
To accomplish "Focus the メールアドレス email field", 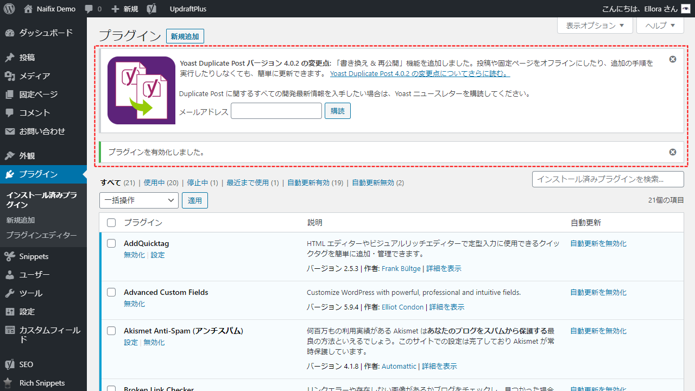I will click(x=276, y=111).
